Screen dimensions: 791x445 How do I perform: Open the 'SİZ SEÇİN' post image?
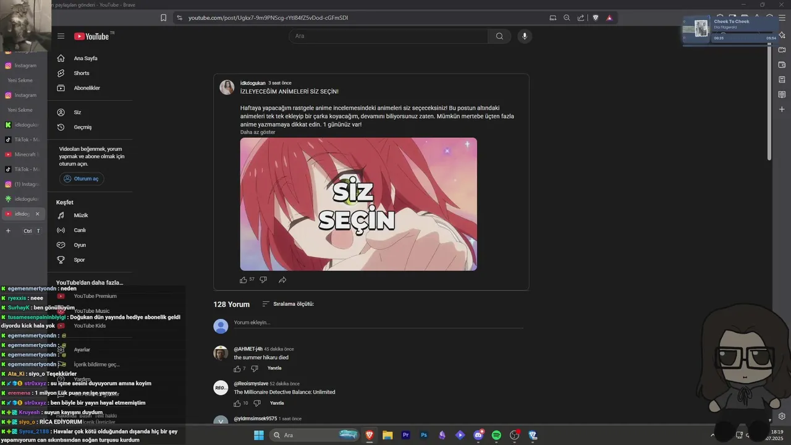coord(358,204)
